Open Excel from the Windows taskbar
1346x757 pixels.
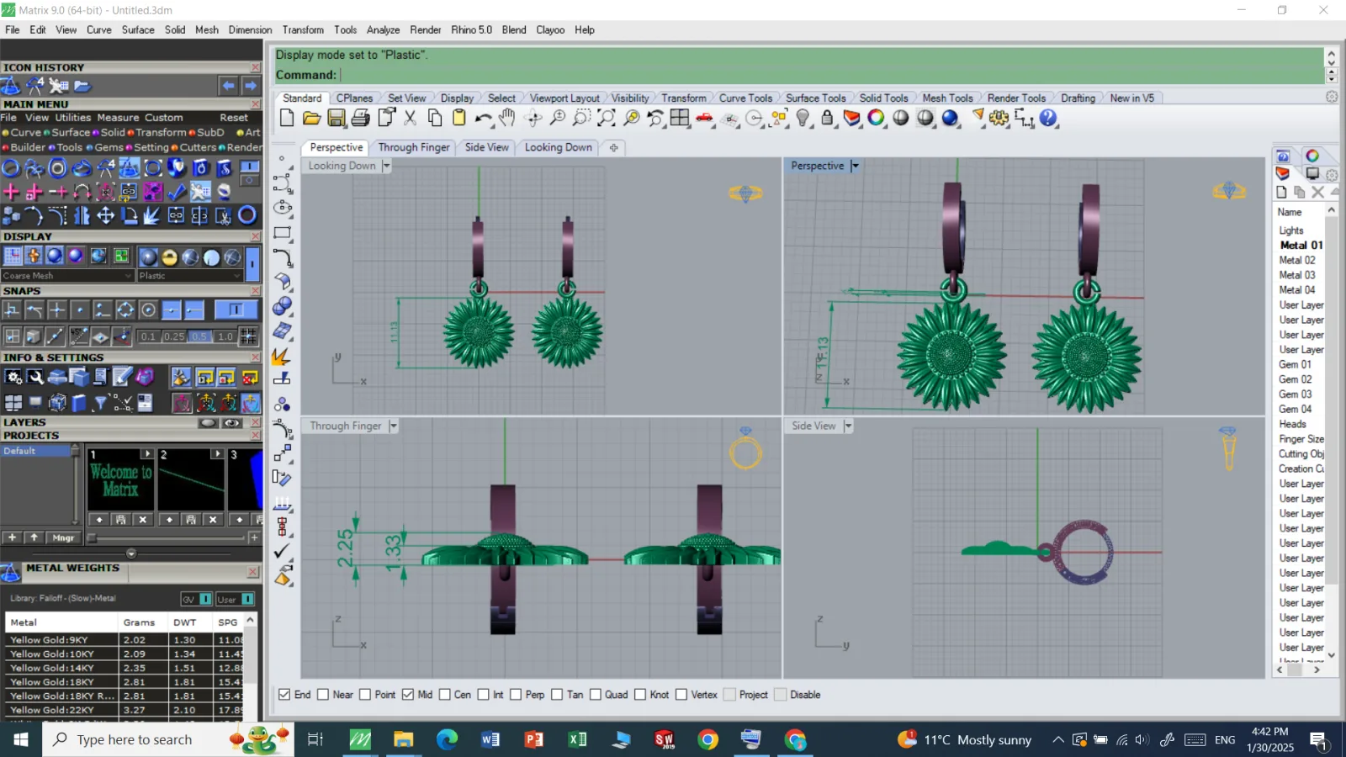click(577, 740)
